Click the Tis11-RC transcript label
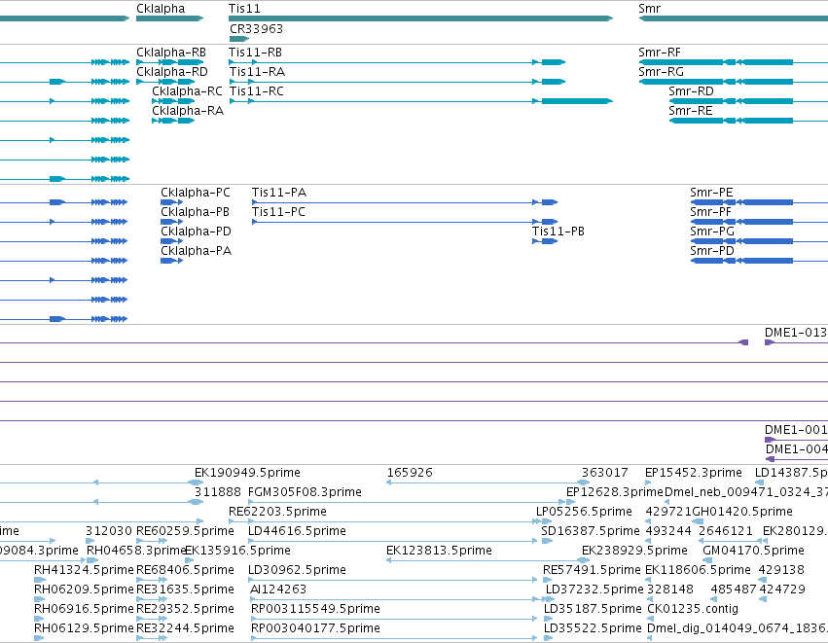Image resolution: width=828 pixels, height=643 pixels. pos(257,91)
